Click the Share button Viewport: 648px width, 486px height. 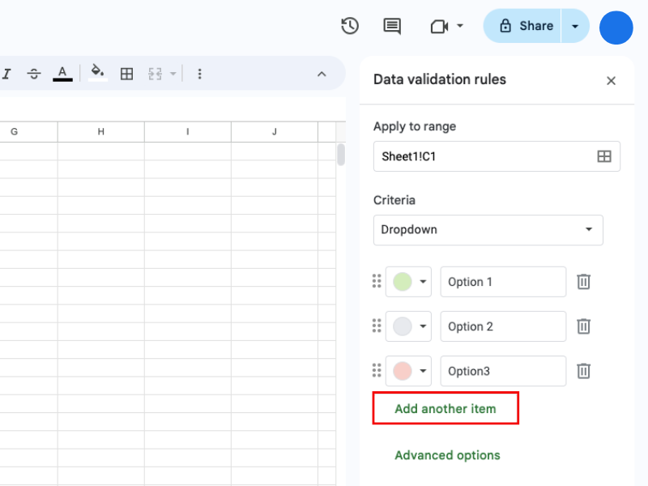[x=526, y=26]
